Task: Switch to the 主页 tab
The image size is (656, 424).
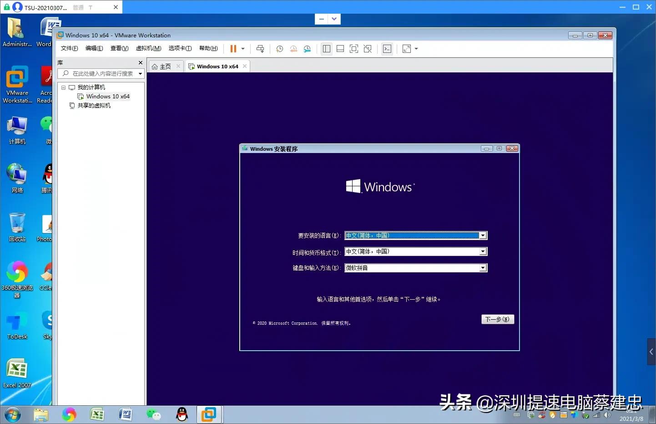Action: (162, 66)
